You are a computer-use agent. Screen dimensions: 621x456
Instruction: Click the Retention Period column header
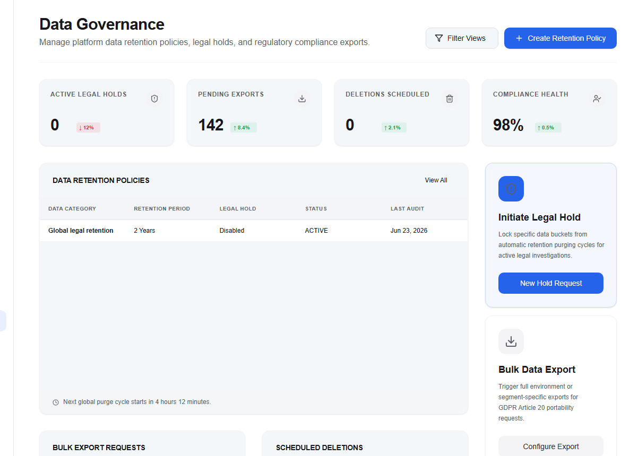tap(161, 208)
